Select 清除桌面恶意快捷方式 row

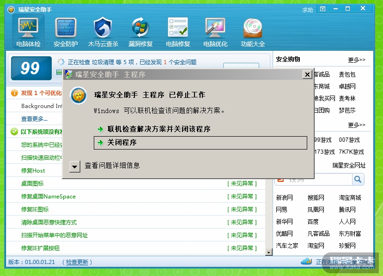[135, 222]
